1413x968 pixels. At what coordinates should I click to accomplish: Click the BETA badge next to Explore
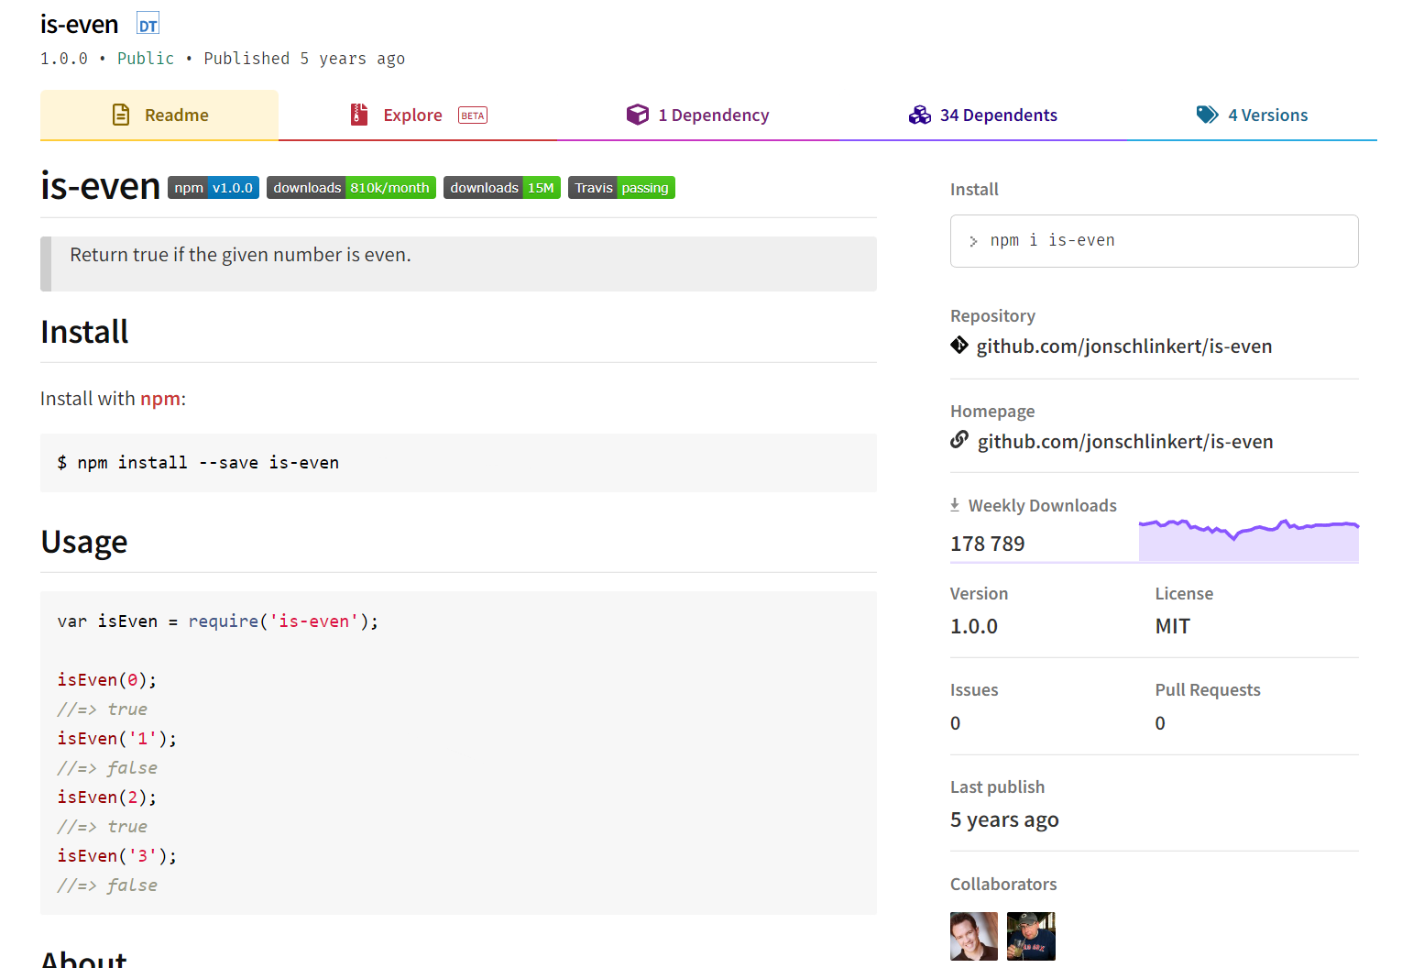(x=473, y=115)
